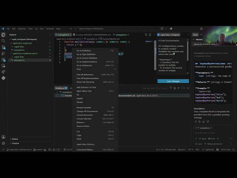Click the customize layout icon in title bar
This screenshot has height=178, width=237.
pyautogui.click(x=201, y=29)
